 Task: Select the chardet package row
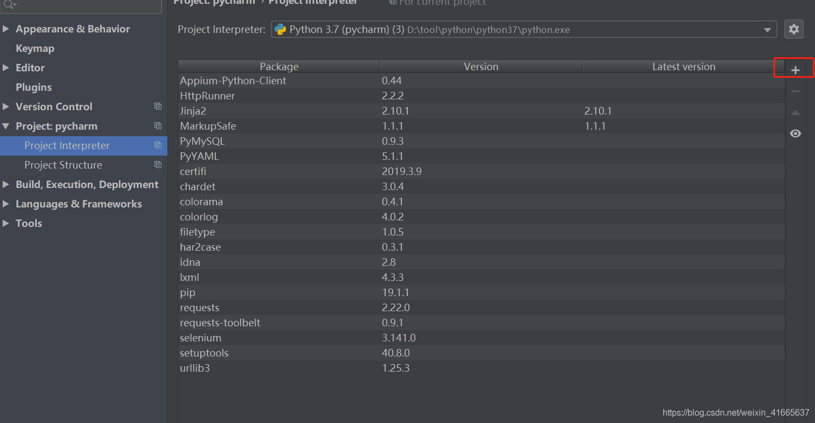pos(482,186)
